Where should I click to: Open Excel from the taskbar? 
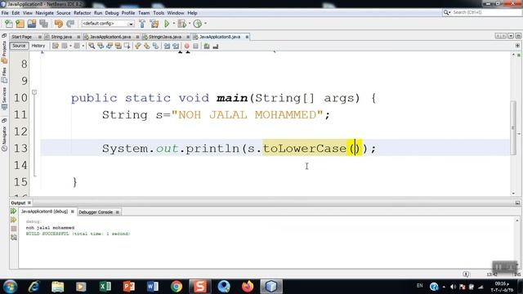[105, 287]
